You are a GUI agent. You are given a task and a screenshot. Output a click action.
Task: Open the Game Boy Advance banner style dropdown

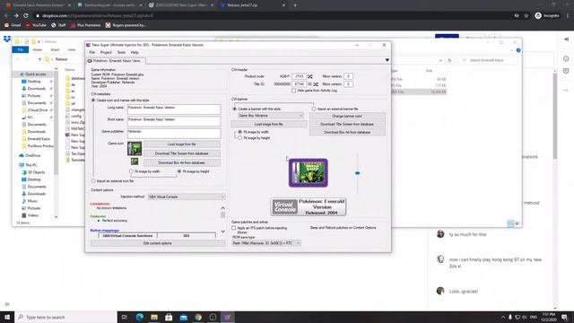point(271,116)
